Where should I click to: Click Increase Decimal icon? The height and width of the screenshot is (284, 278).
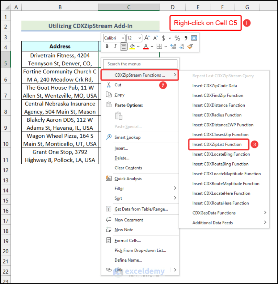(173, 47)
